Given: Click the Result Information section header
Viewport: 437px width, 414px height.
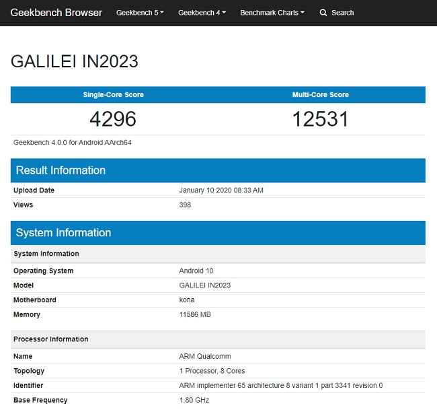Looking at the screenshot, I should (218, 170).
